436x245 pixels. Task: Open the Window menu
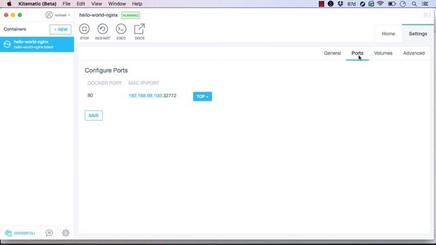point(117,4)
